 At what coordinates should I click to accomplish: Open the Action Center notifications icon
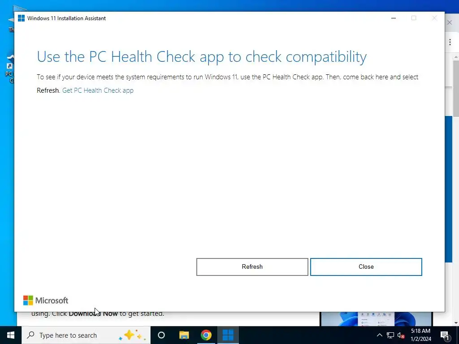[x=445, y=335]
